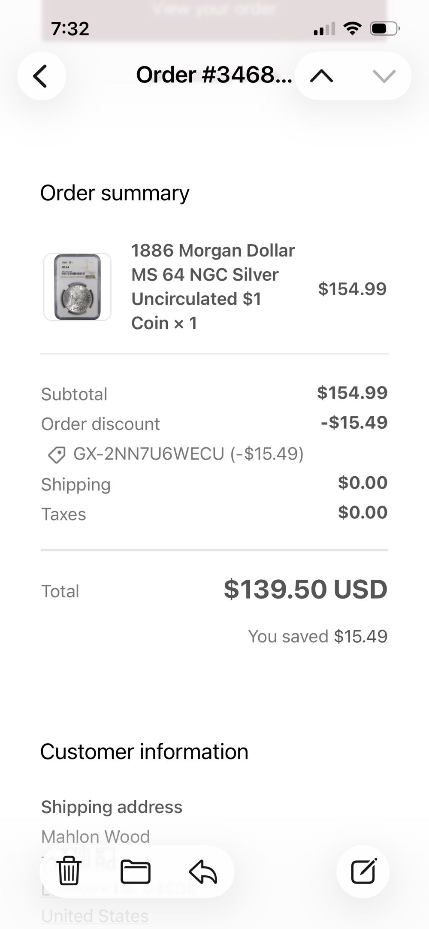Screen dimensions: 429x929
Task: Expand the next order with the down chevron
Action: pyautogui.click(x=382, y=76)
